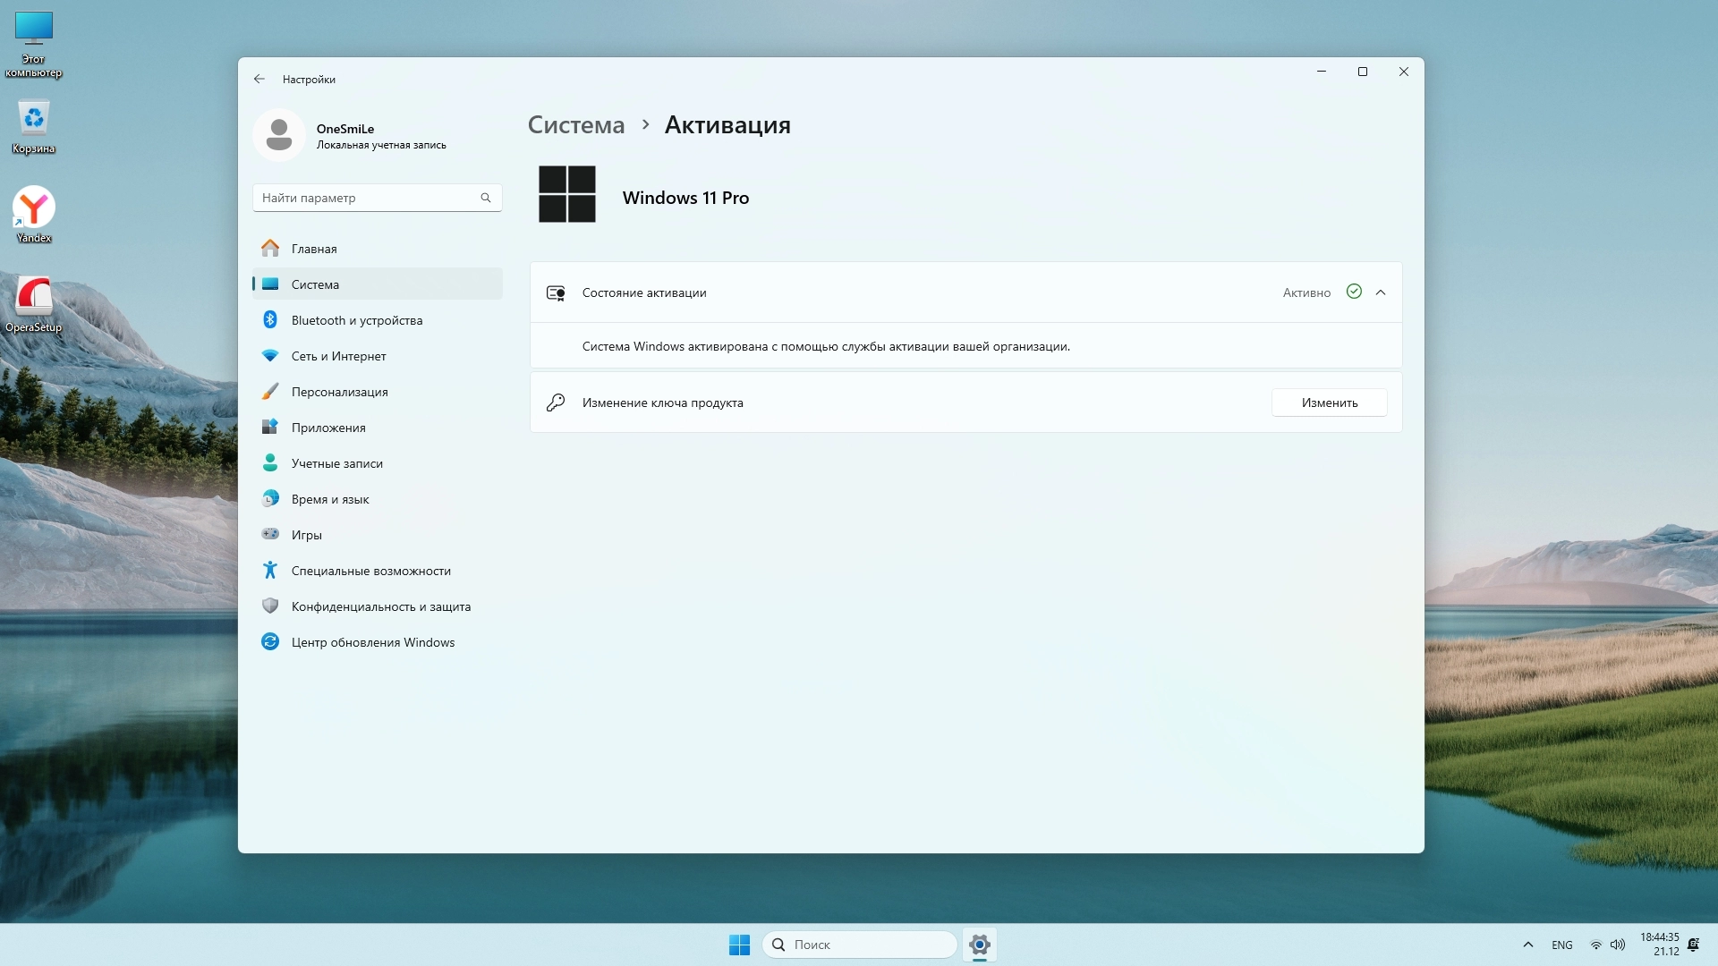Open Учетные записи menu item

tap(336, 463)
